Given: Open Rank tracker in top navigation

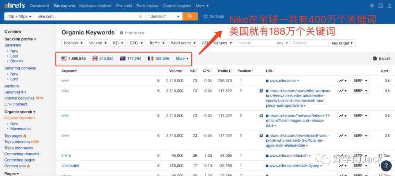Looking at the screenshot, I should click(x=147, y=5).
